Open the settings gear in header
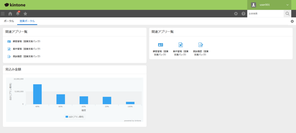The width and height of the screenshot is (296, 133). click(236, 14)
